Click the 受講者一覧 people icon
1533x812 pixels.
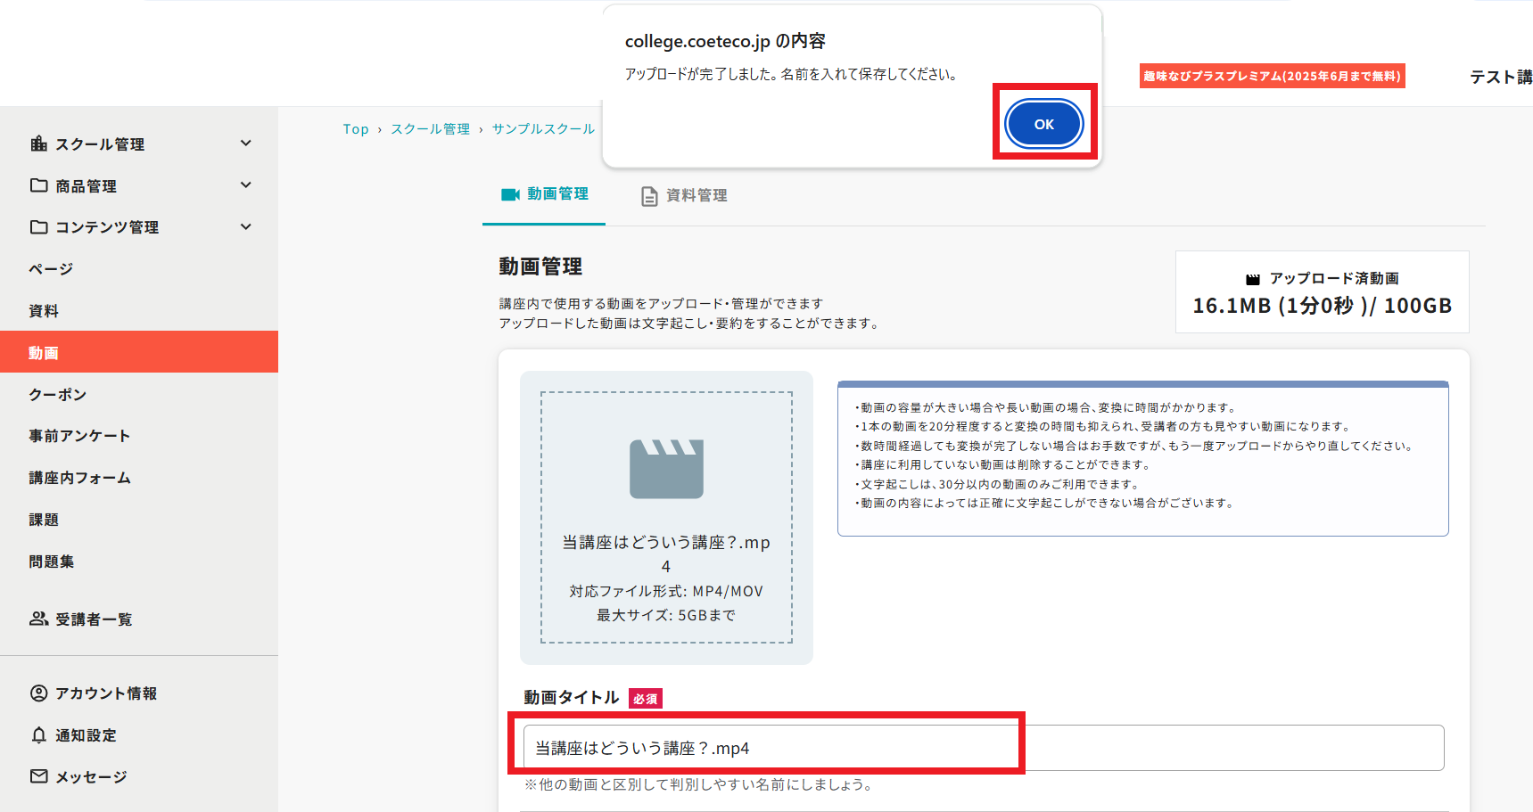coord(39,619)
